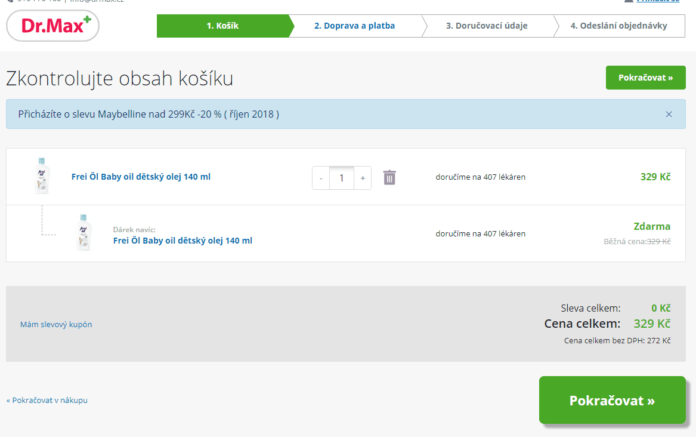Go to '2. Doprava a platba' step
The width and height of the screenshot is (696, 437).
click(355, 26)
